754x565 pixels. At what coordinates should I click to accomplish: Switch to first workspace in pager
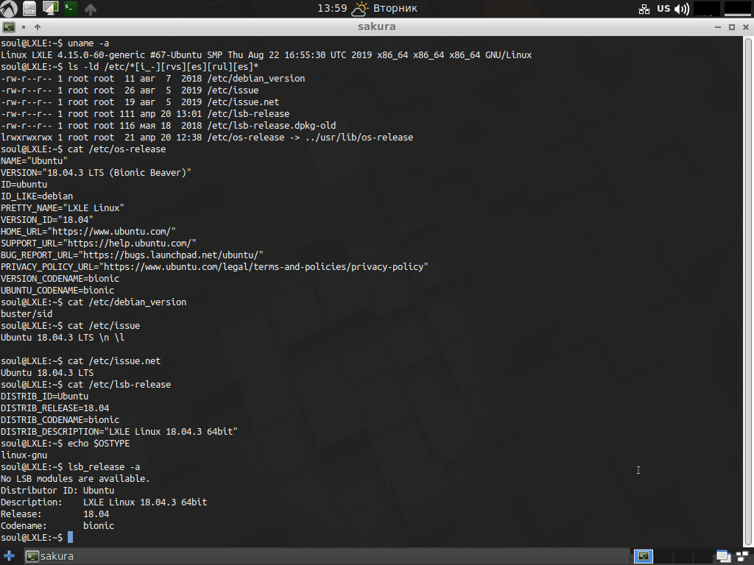[x=644, y=556]
